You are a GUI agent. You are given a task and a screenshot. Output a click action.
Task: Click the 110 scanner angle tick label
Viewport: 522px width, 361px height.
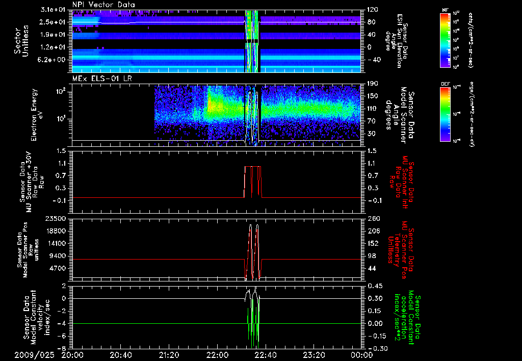[x=373, y=109]
